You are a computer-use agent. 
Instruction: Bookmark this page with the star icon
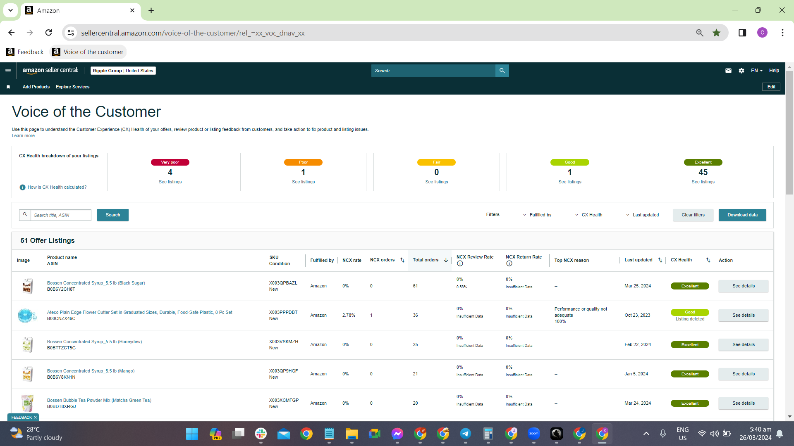click(x=716, y=33)
